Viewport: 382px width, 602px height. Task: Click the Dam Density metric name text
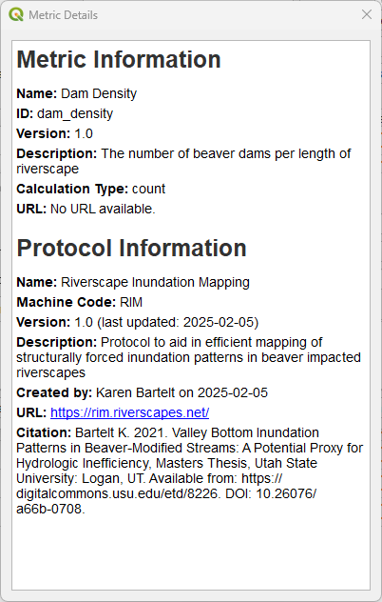[99, 93]
